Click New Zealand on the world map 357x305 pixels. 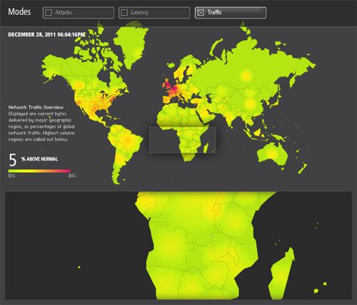click(302, 168)
